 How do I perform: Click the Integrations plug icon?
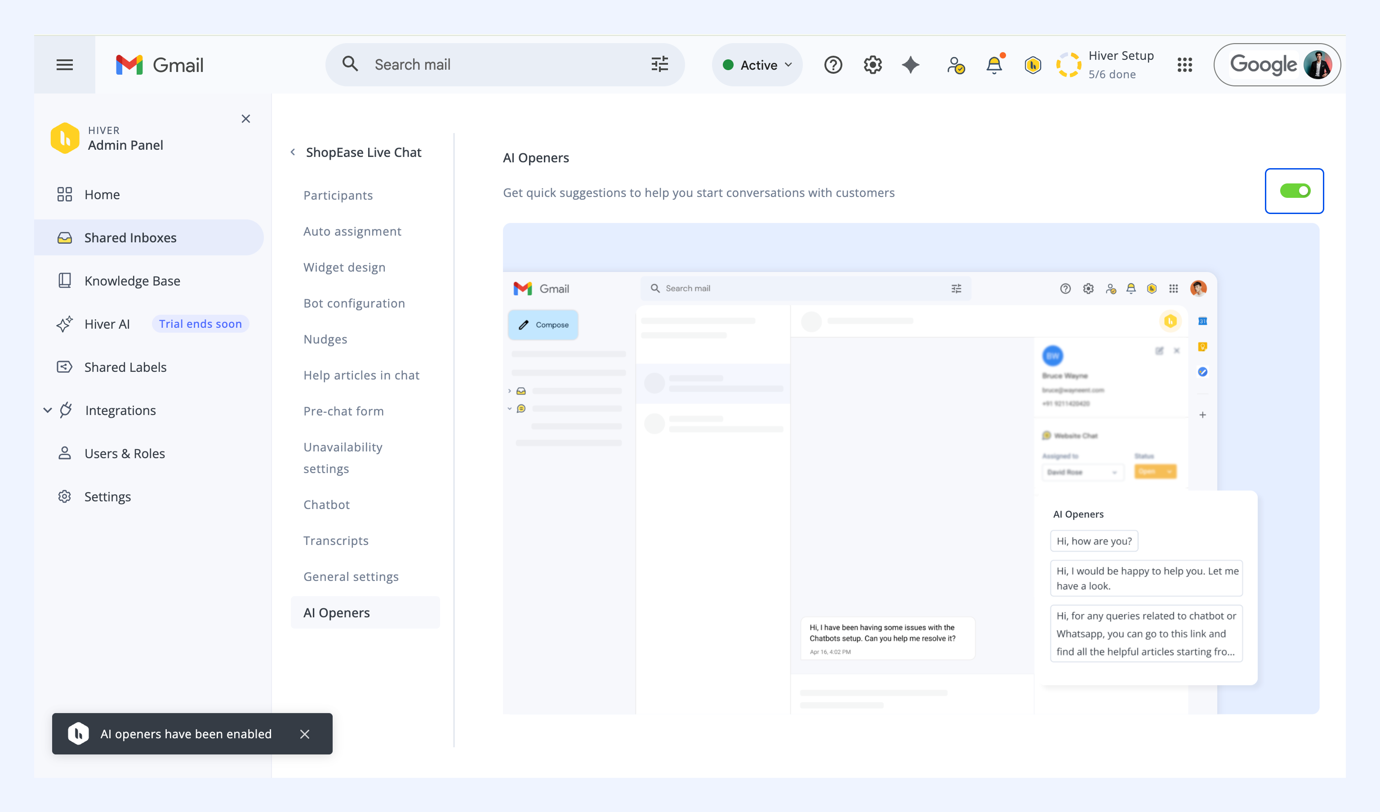[x=66, y=410]
